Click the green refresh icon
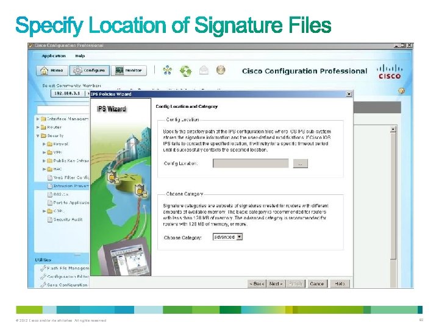439x329 pixels. tap(185, 71)
